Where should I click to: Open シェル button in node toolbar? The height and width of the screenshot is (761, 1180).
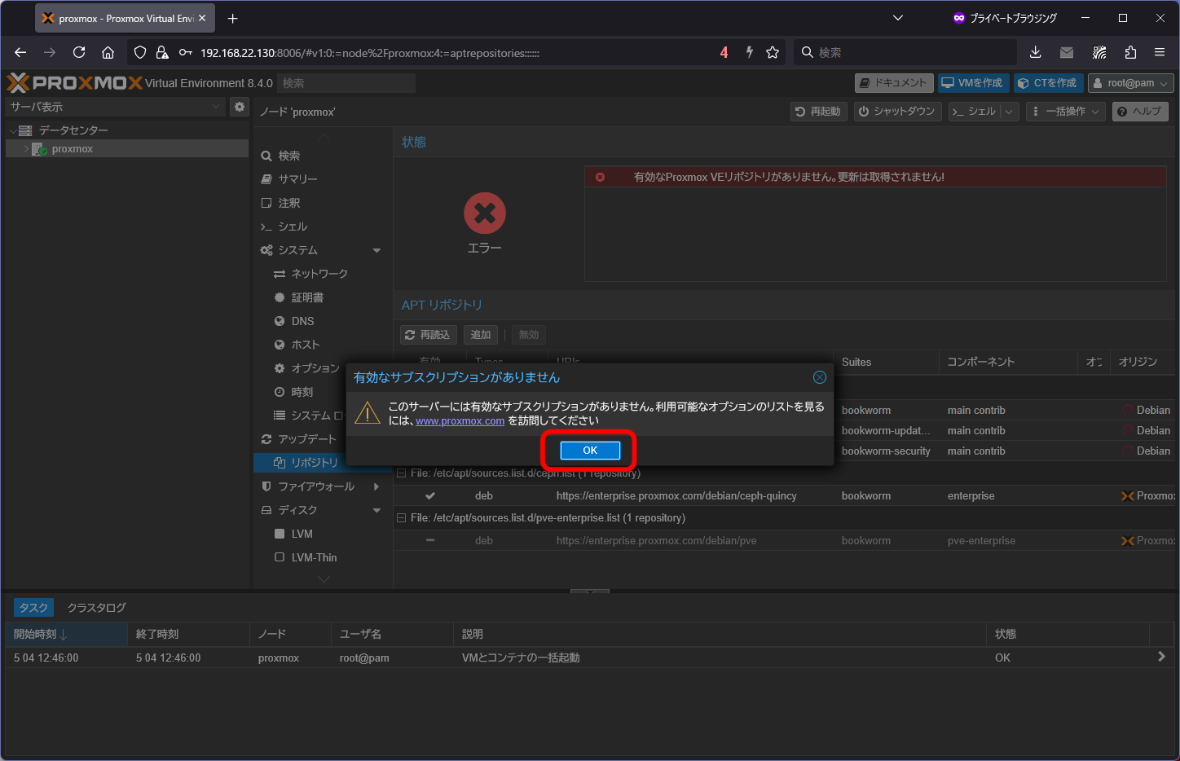tap(975, 112)
